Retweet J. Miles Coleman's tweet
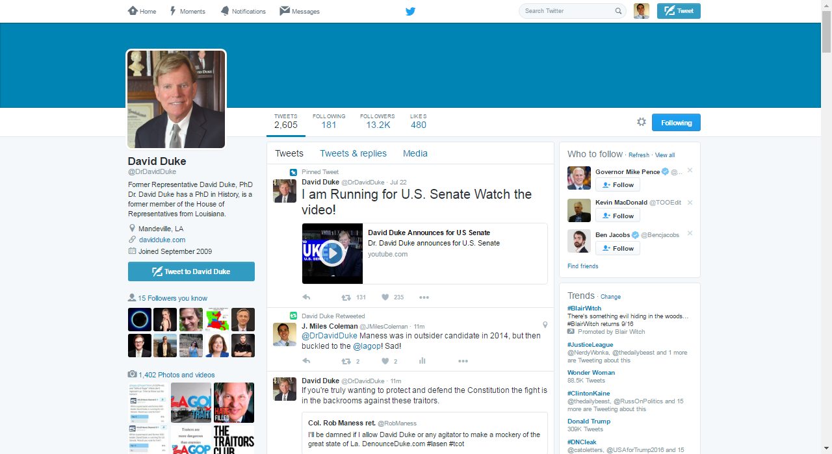The height and width of the screenshot is (454, 832). (346, 361)
